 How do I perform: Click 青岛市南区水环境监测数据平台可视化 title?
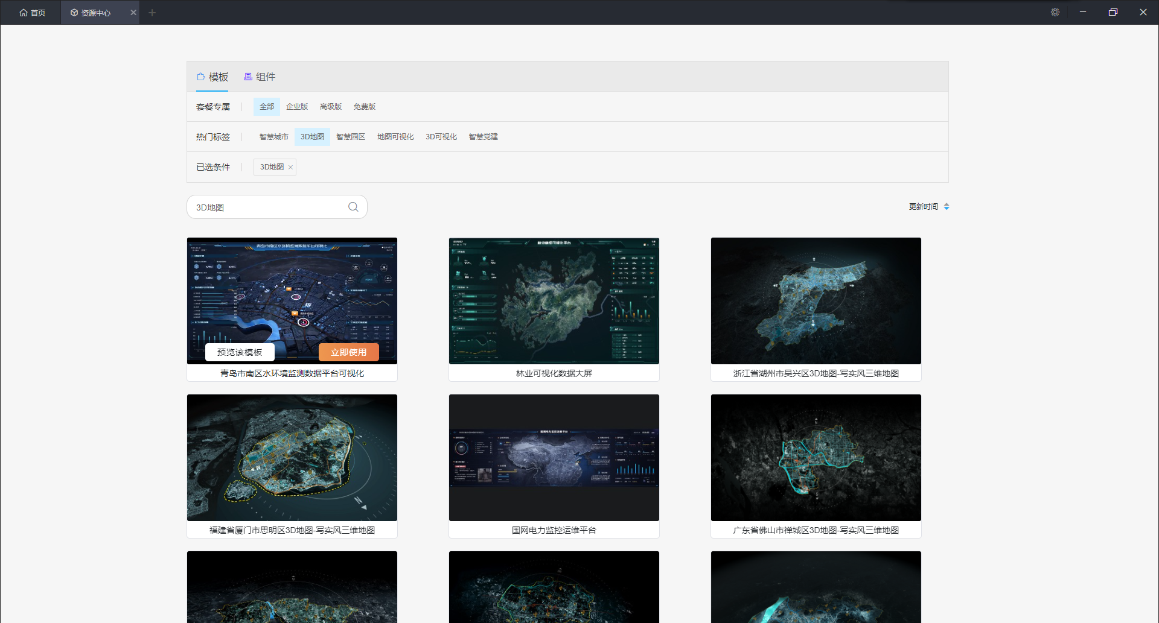coord(292,373)
